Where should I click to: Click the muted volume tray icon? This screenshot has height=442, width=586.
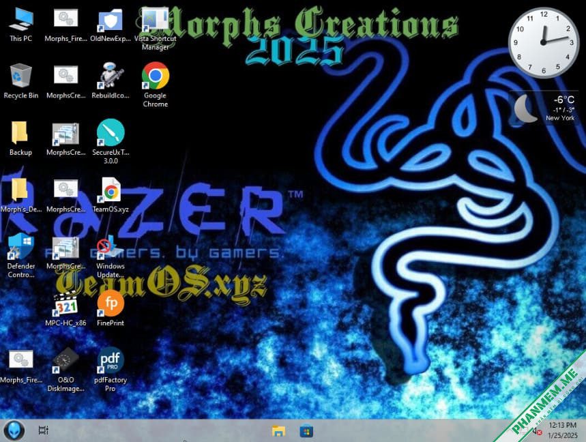(537, 431)
